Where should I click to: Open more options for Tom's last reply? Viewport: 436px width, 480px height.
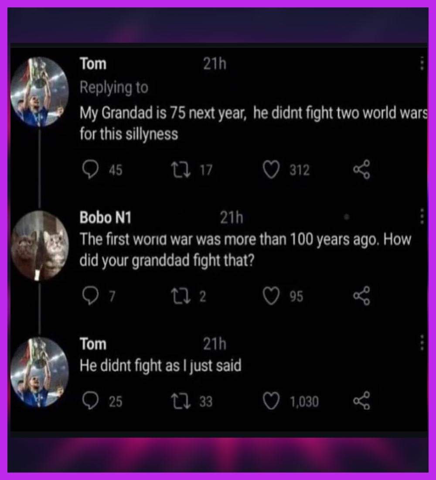coord(422,343)
